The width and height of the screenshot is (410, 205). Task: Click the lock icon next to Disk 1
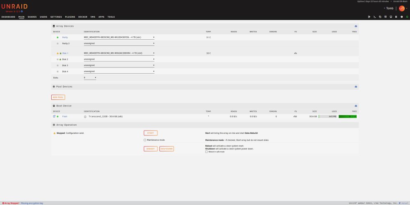coord(60,53)
